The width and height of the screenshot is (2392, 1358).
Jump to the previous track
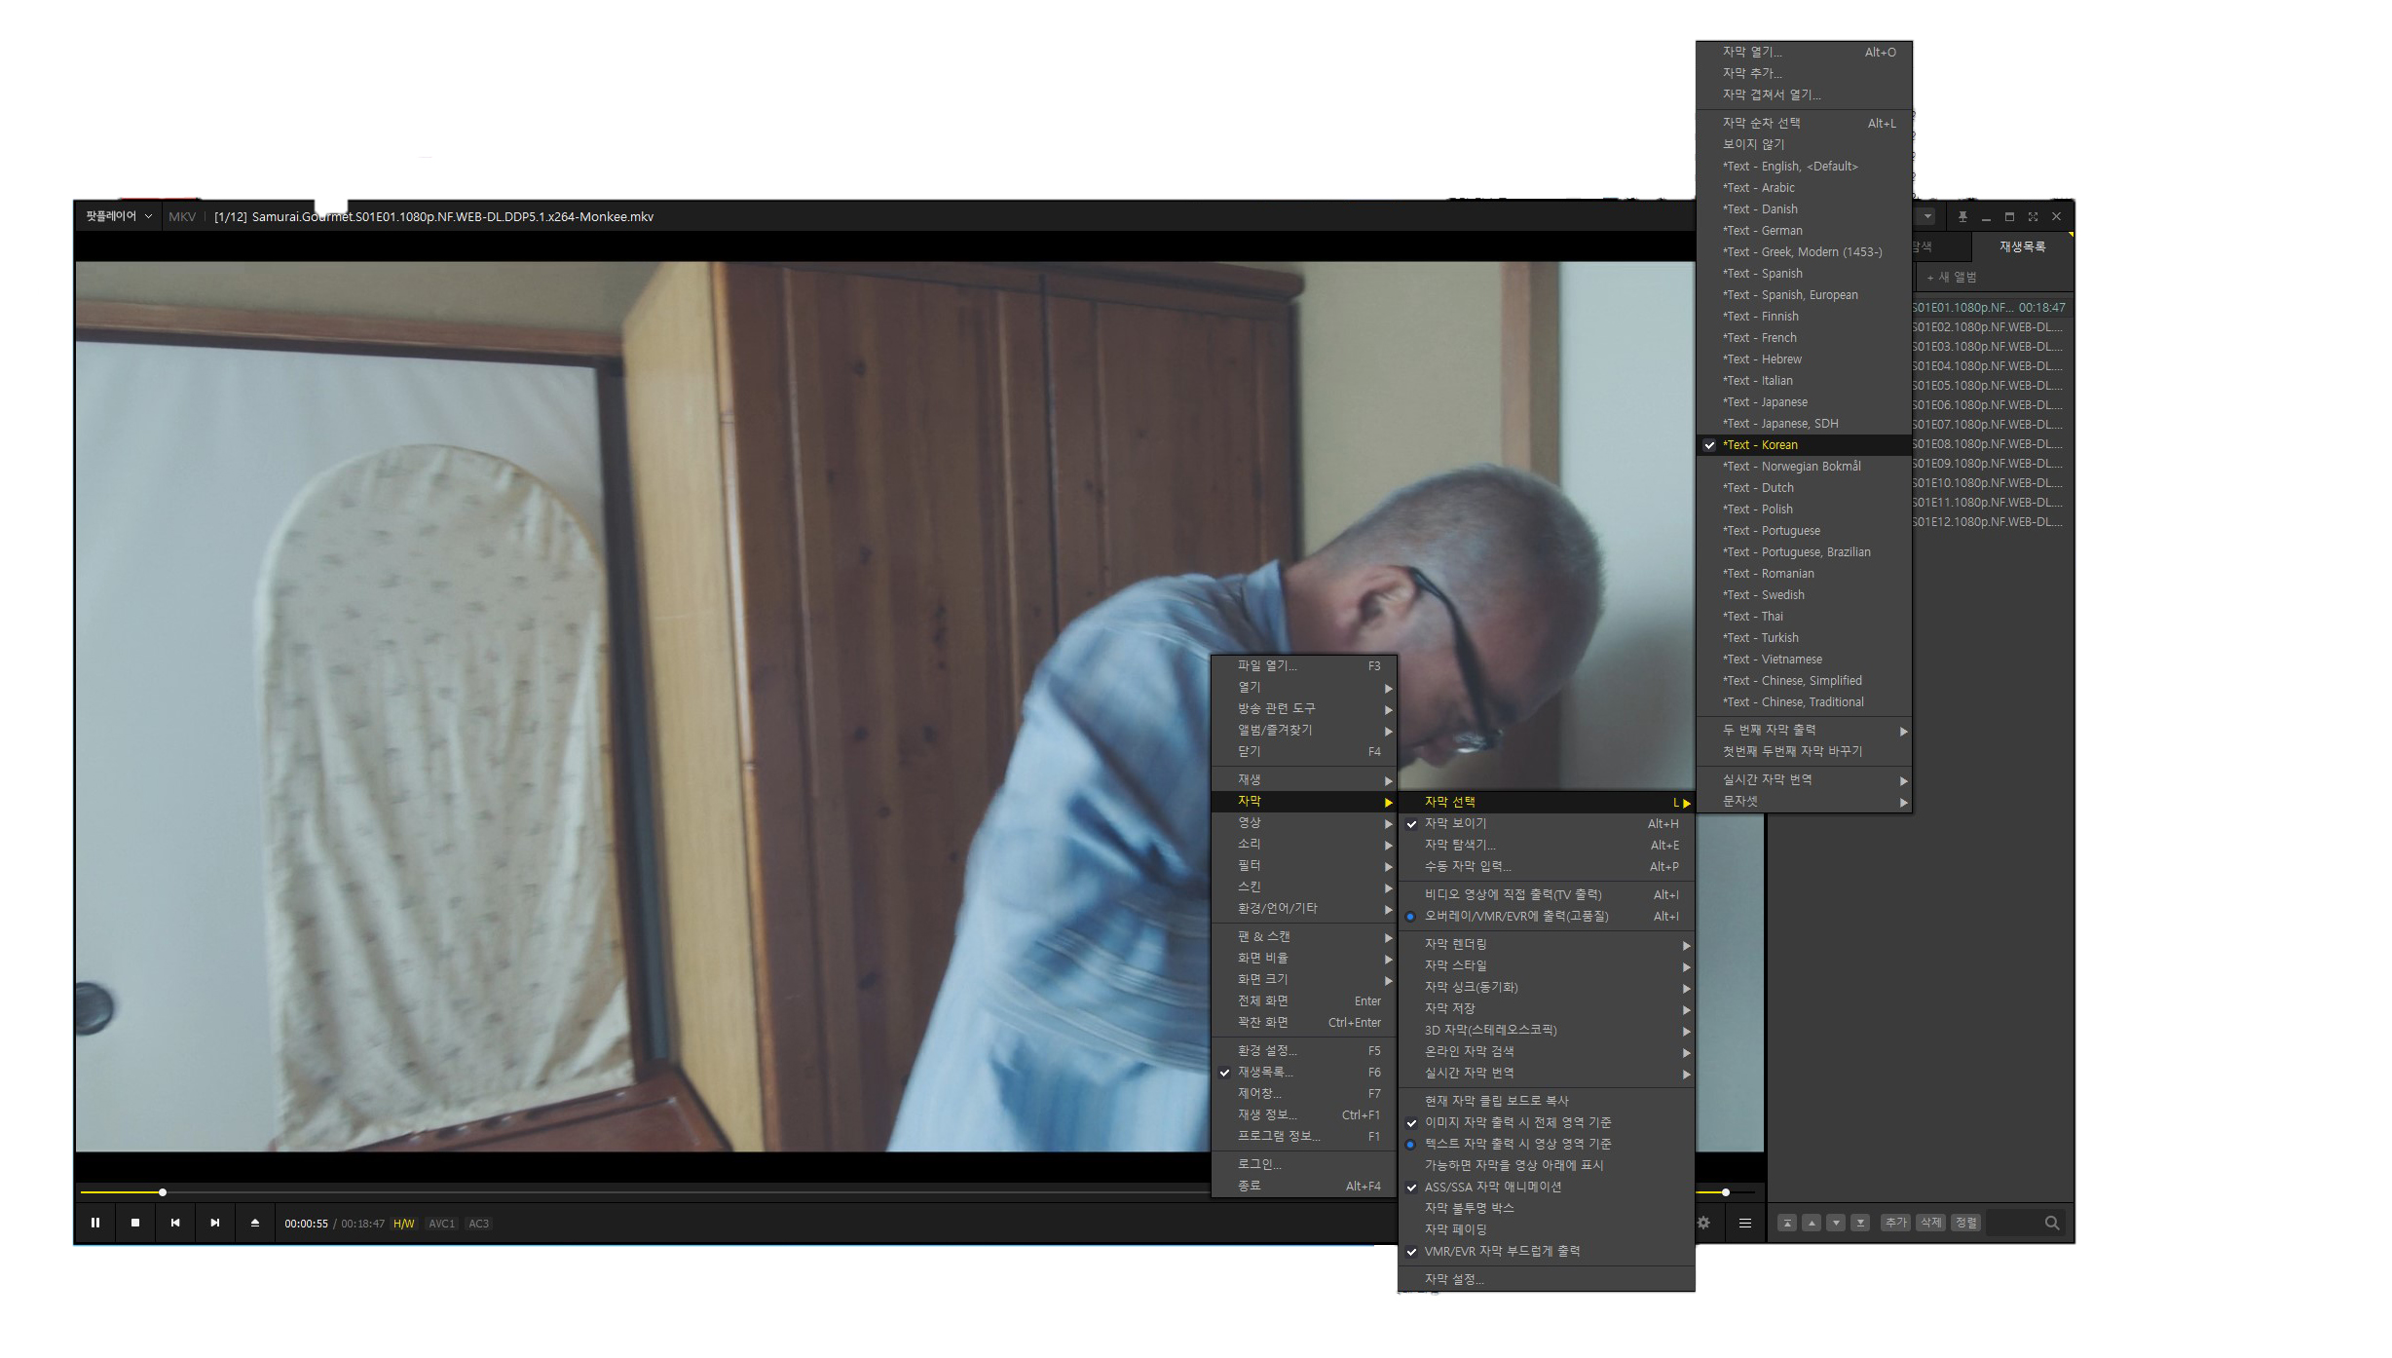175,1223
